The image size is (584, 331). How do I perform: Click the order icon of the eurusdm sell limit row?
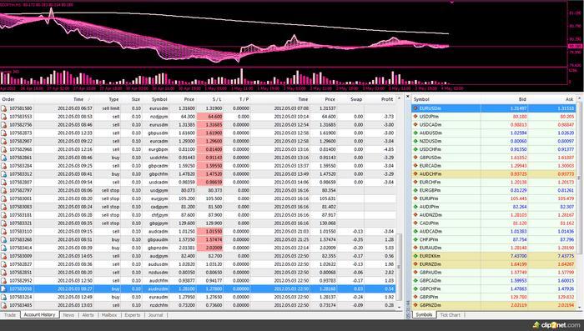tap(3, 108)
